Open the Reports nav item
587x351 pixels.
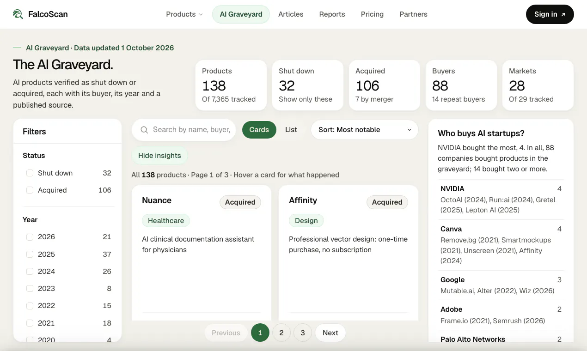point(332,14)
